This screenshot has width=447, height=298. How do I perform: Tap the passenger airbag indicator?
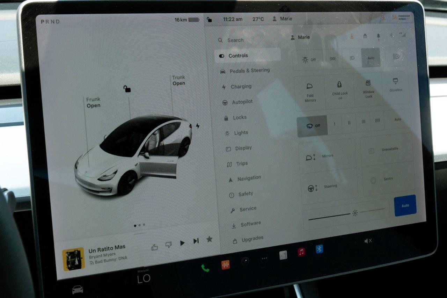402,17
